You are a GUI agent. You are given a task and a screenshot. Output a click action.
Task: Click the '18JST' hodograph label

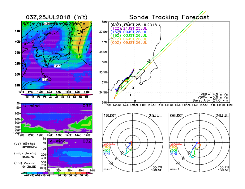point(110,116)
